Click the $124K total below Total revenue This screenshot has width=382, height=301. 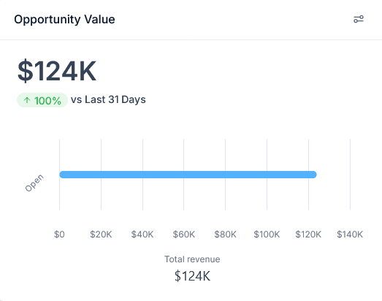point(193,276)
